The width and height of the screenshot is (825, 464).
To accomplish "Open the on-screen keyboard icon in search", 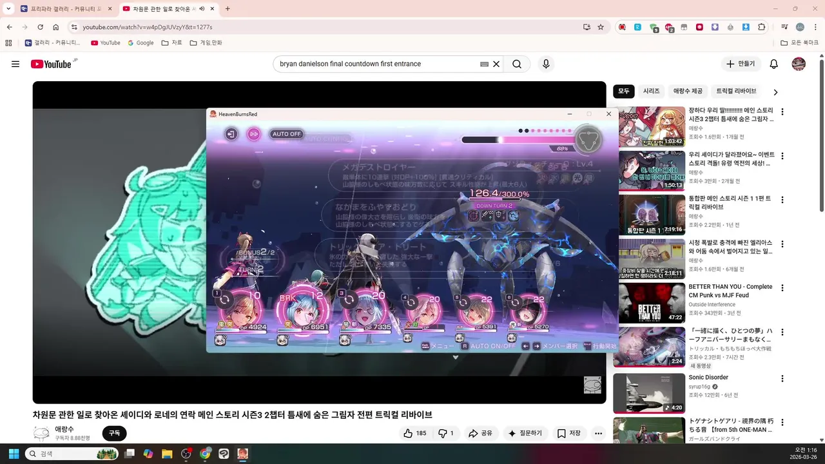I will pyautogui.click(x=485, y=64).
